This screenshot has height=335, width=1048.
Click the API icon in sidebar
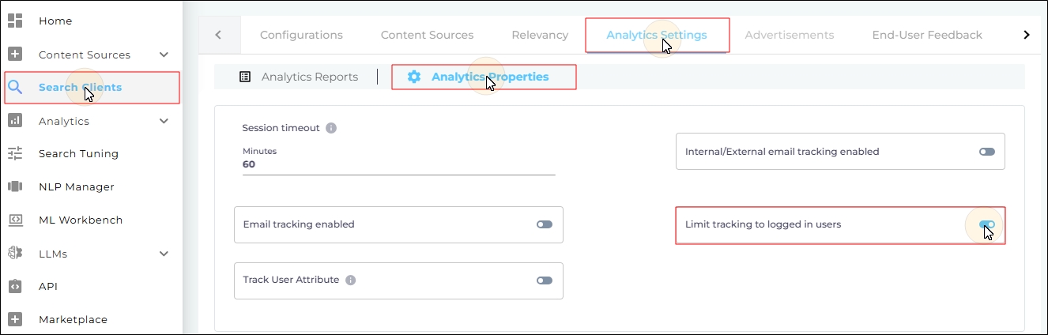click(x=15, y=286)
